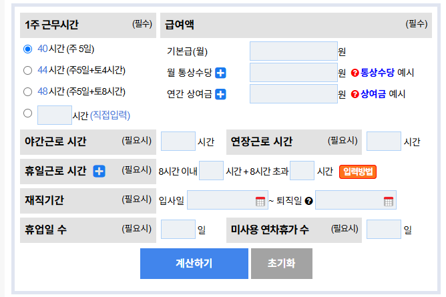Open the orange 입력방법 button
This screenshot has height=297, width=446.
click(358, 172)
